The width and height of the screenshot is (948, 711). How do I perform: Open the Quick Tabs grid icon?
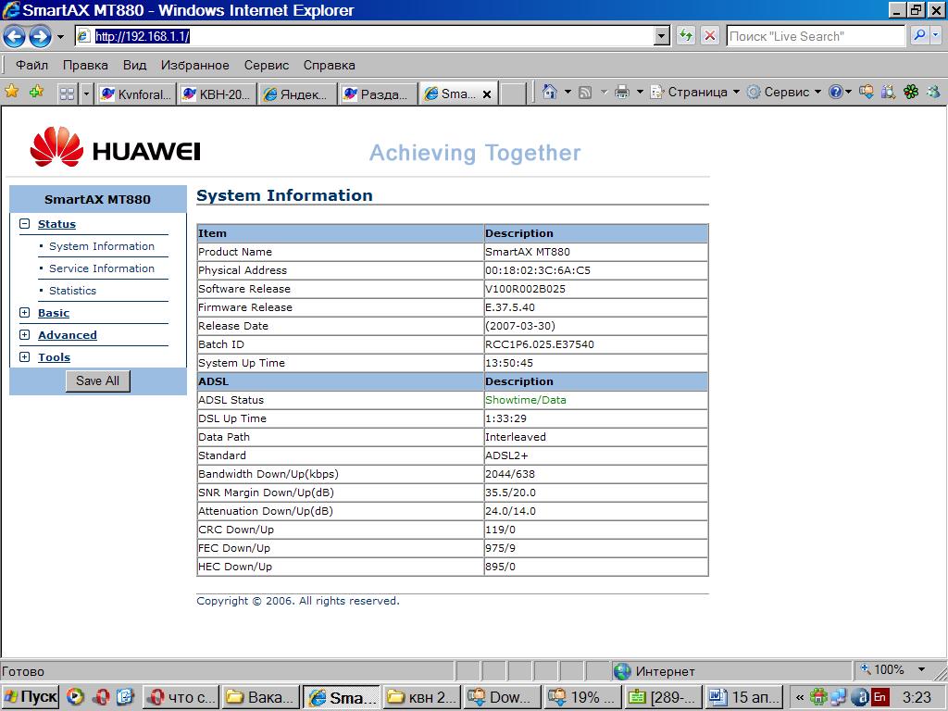pyautogui.click(x=67, y=94)
